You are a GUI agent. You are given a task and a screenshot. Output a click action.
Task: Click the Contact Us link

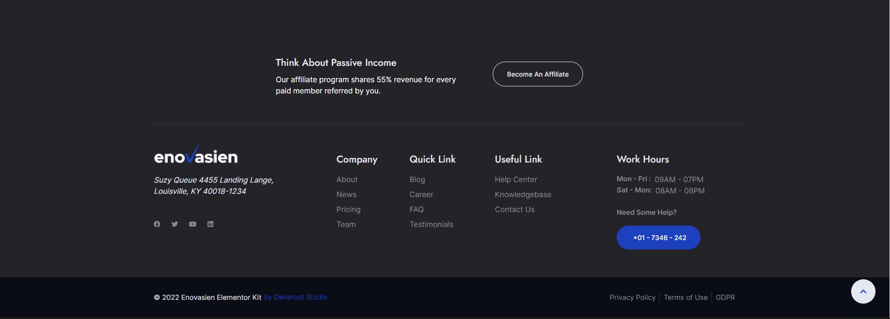pos(514,209)
